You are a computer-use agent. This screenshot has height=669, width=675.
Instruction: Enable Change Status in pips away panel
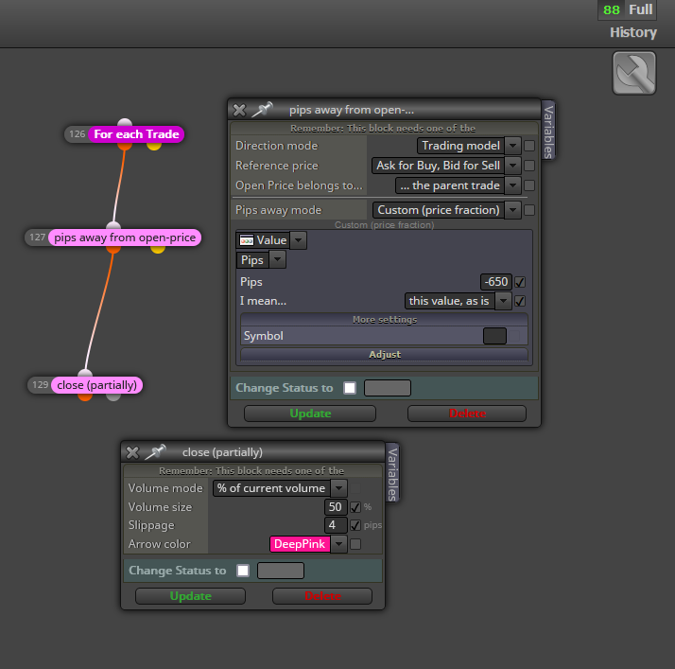tap(350, 388)
